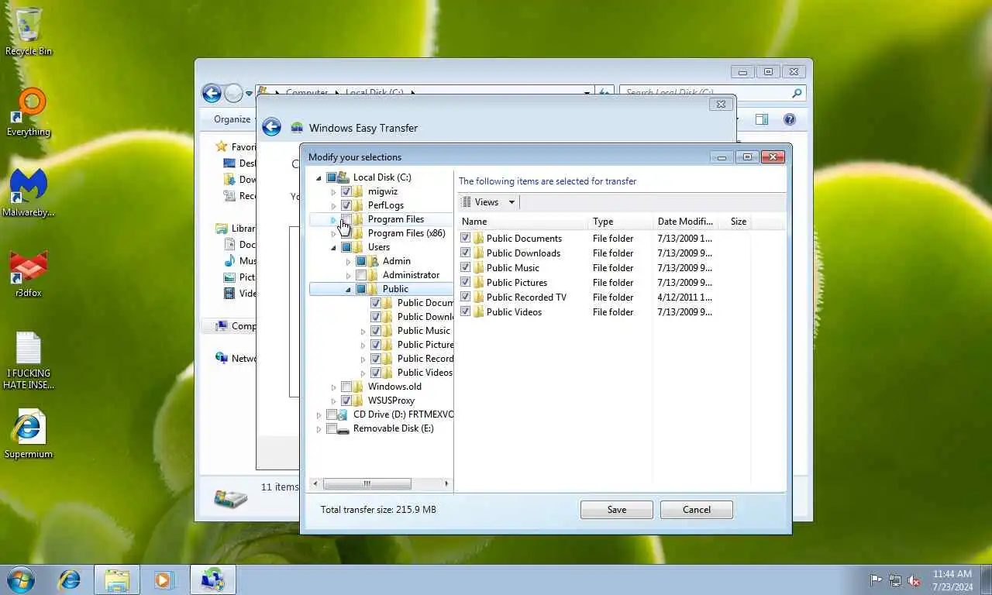
Task: Click Explorer window back arrow
Action: click(212, 93)
